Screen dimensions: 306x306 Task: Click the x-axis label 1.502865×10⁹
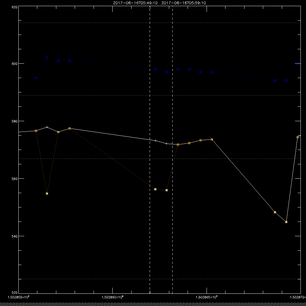[x=207, y=297]
